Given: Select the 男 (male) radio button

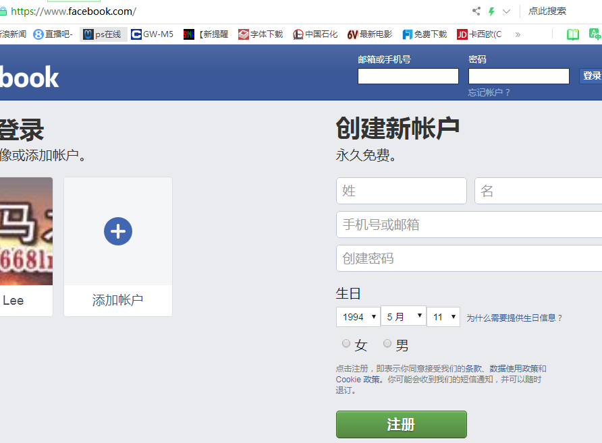Looking at the screenshot, I should [x=387, y=344].
